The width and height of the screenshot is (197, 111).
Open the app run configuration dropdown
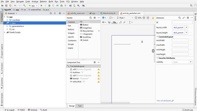coord(33,6)
